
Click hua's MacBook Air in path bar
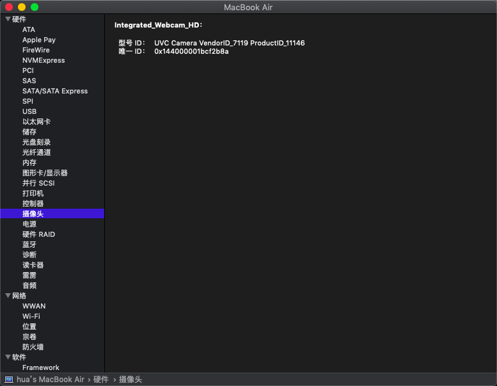pos(51,380)
